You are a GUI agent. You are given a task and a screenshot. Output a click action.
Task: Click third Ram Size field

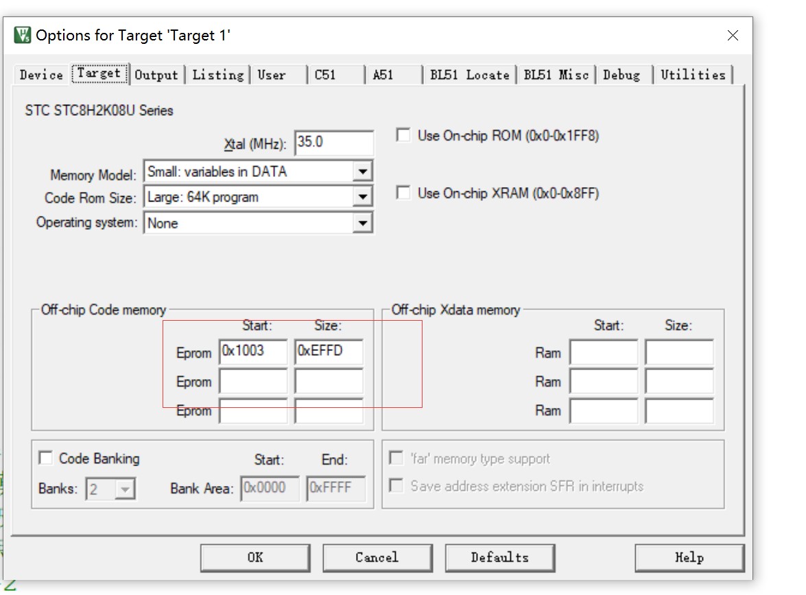tap(679, 411)
